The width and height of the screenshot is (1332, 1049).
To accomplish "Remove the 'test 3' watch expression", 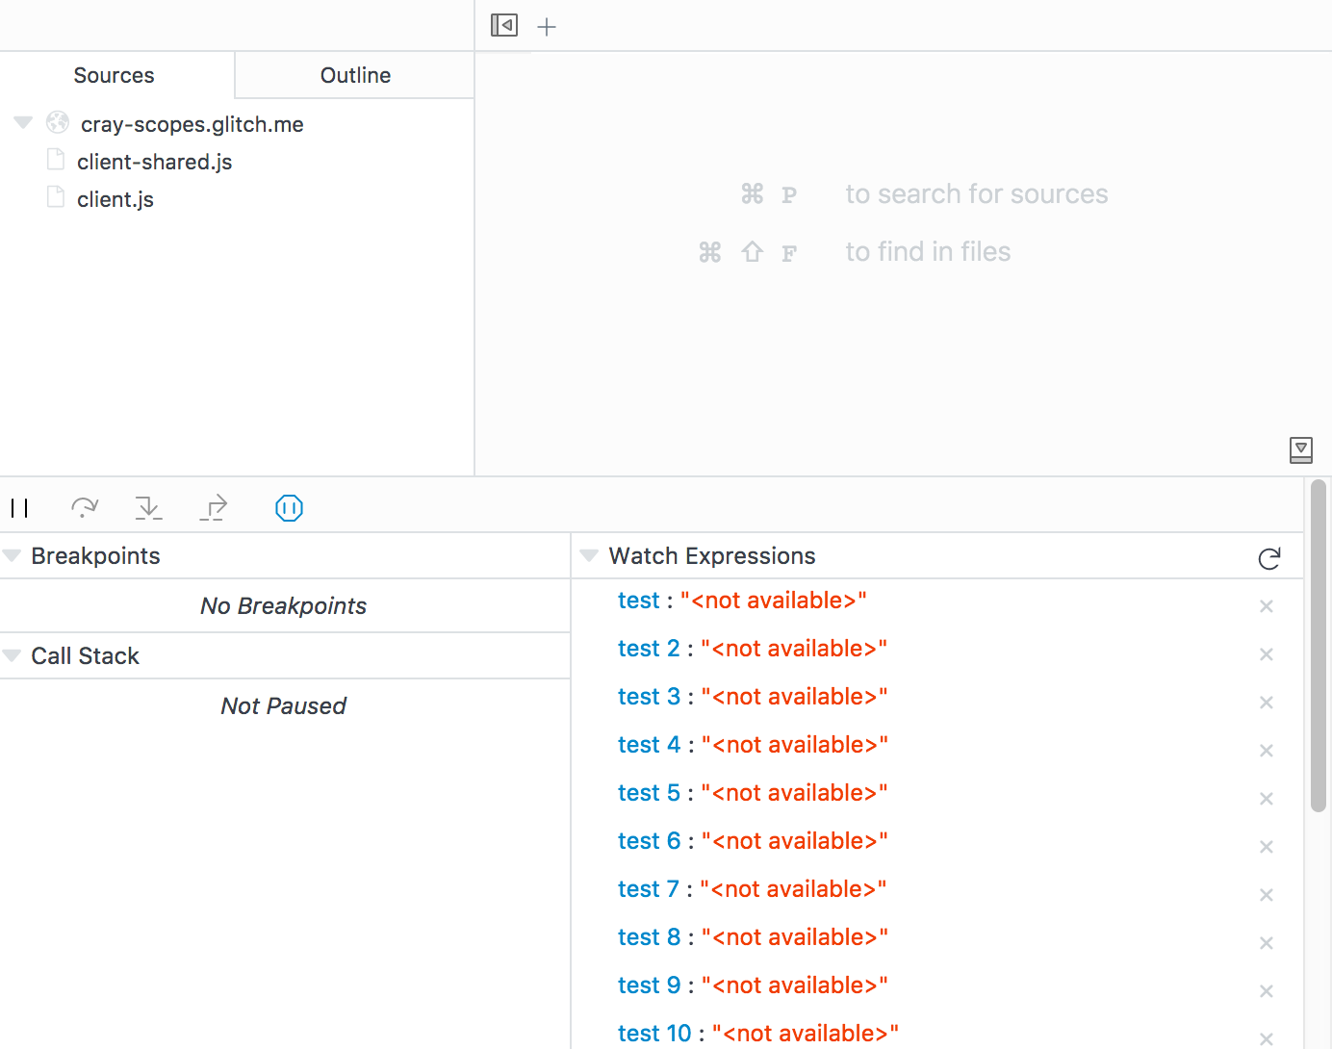I will click(x=1267, y=703).
